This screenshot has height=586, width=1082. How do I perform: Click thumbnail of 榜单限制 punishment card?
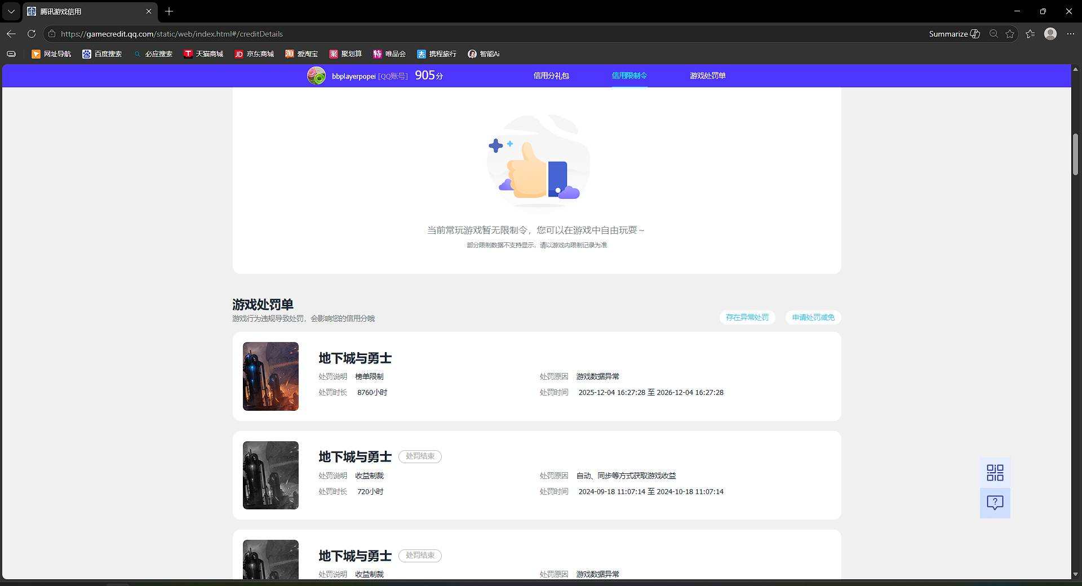pos(270,376)
